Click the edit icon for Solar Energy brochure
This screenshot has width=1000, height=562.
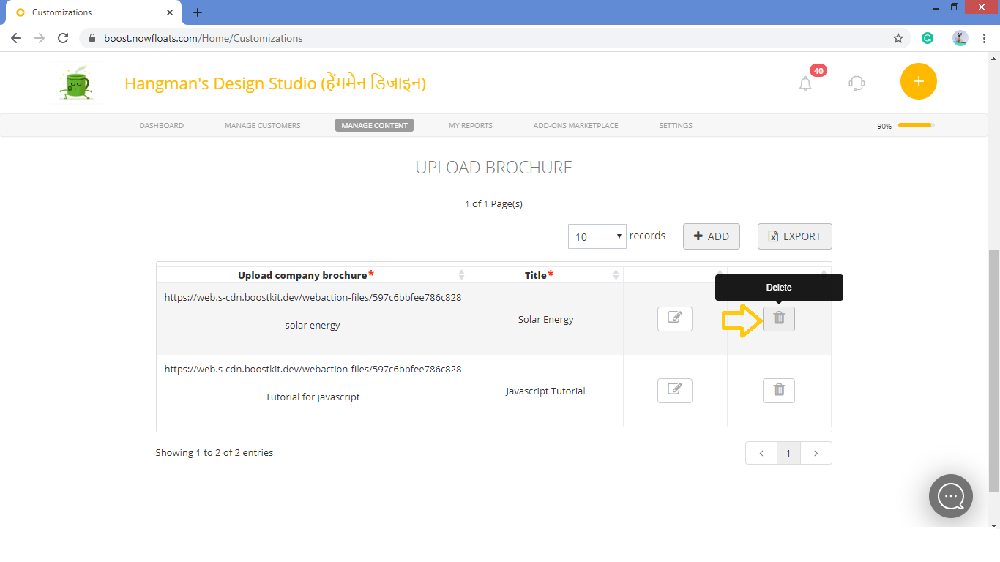click(674, 318)
